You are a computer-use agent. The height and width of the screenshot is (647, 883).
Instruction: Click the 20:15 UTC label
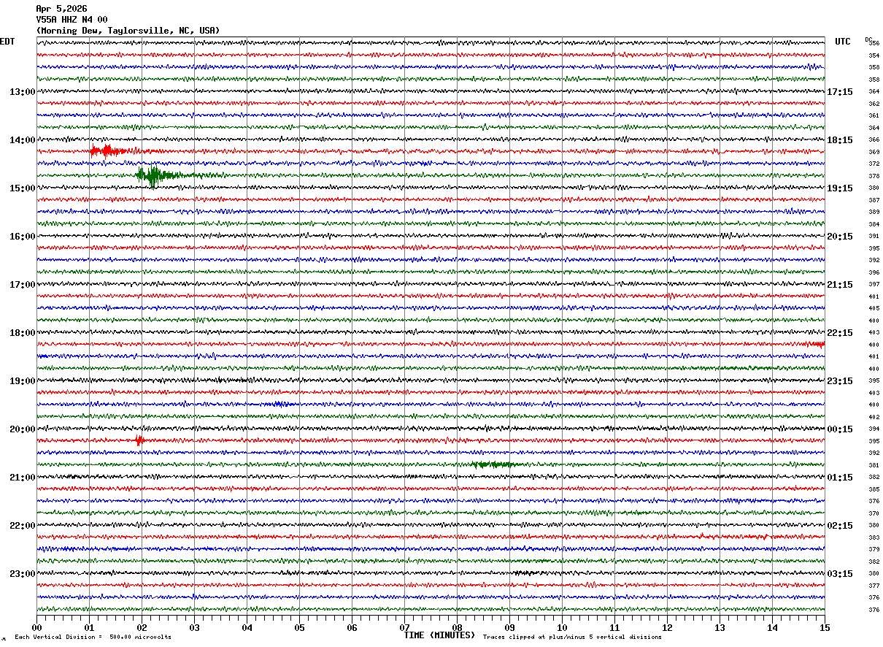coord(840,237)
